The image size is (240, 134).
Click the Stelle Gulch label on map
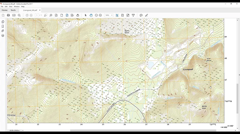(127, 32)
